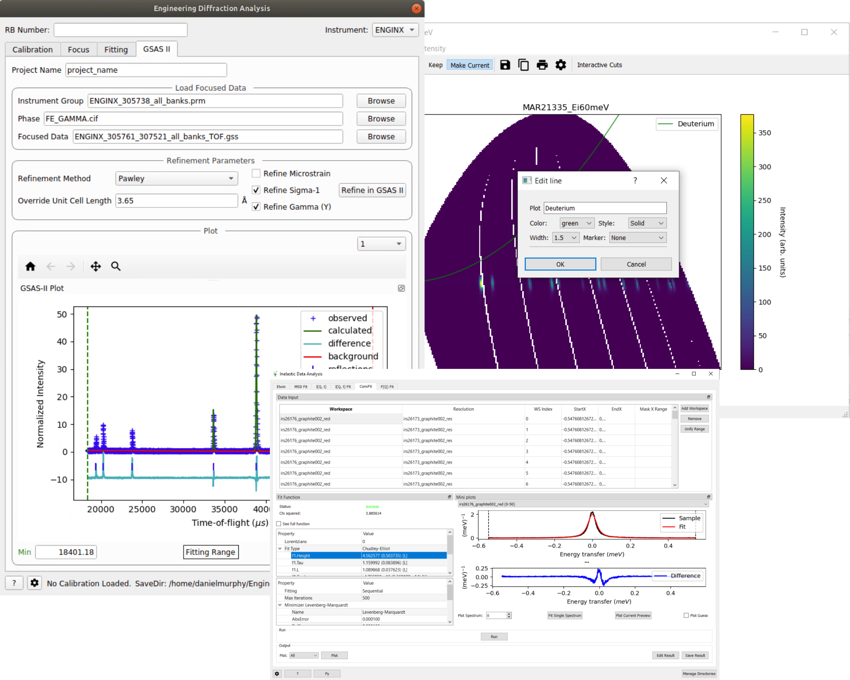850x680 pixels.
Task: Click the Override Unit Cell Length field
Action: click(x=176, y=201)
